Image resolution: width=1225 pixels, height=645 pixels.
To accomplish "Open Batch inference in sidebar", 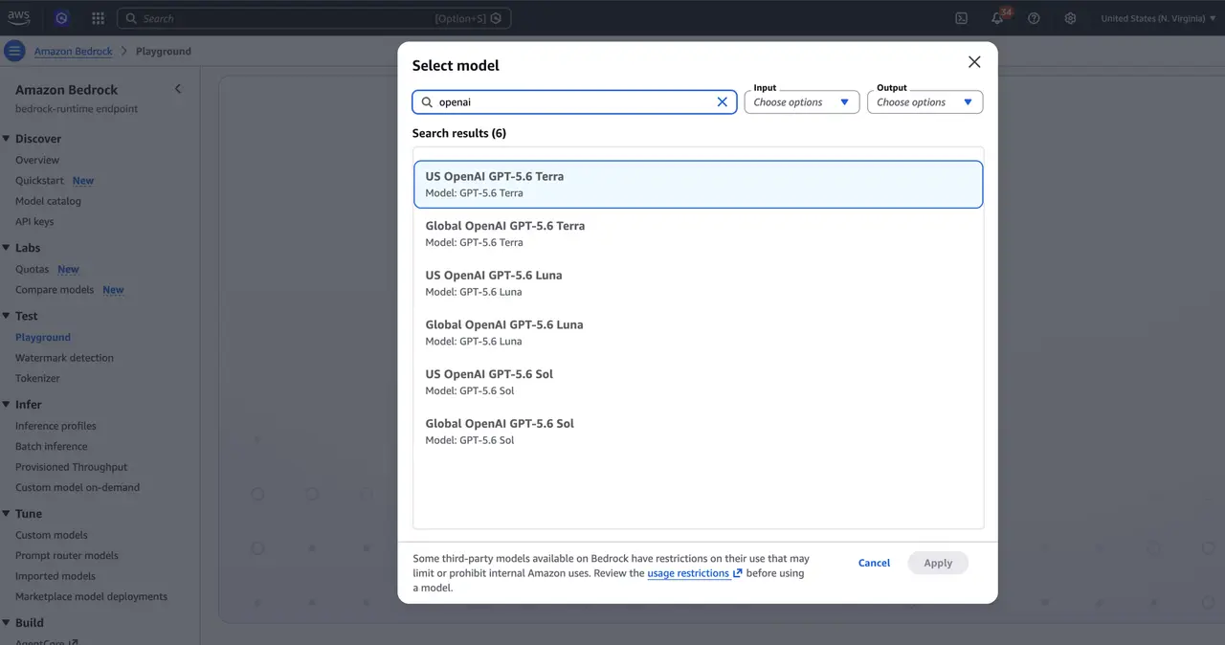I will pos(51,446).
